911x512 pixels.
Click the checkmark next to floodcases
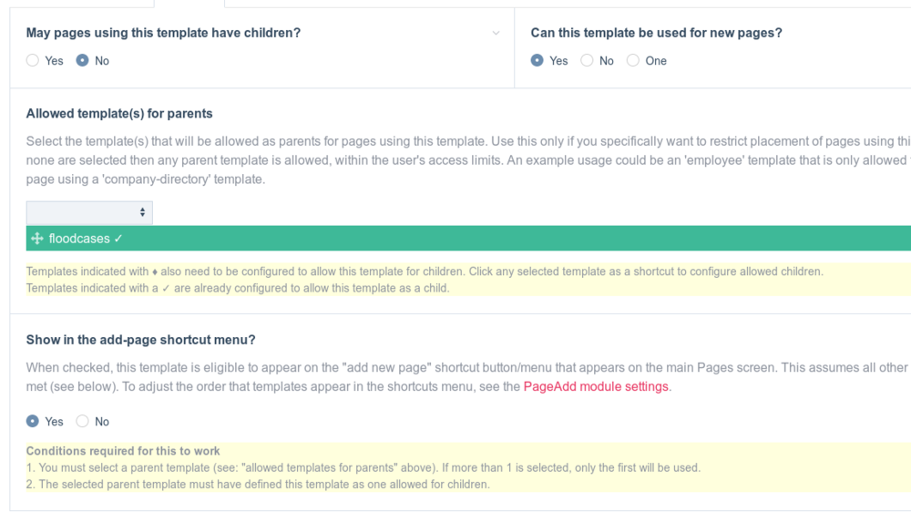pyautogui.click(x=118, y=239)
